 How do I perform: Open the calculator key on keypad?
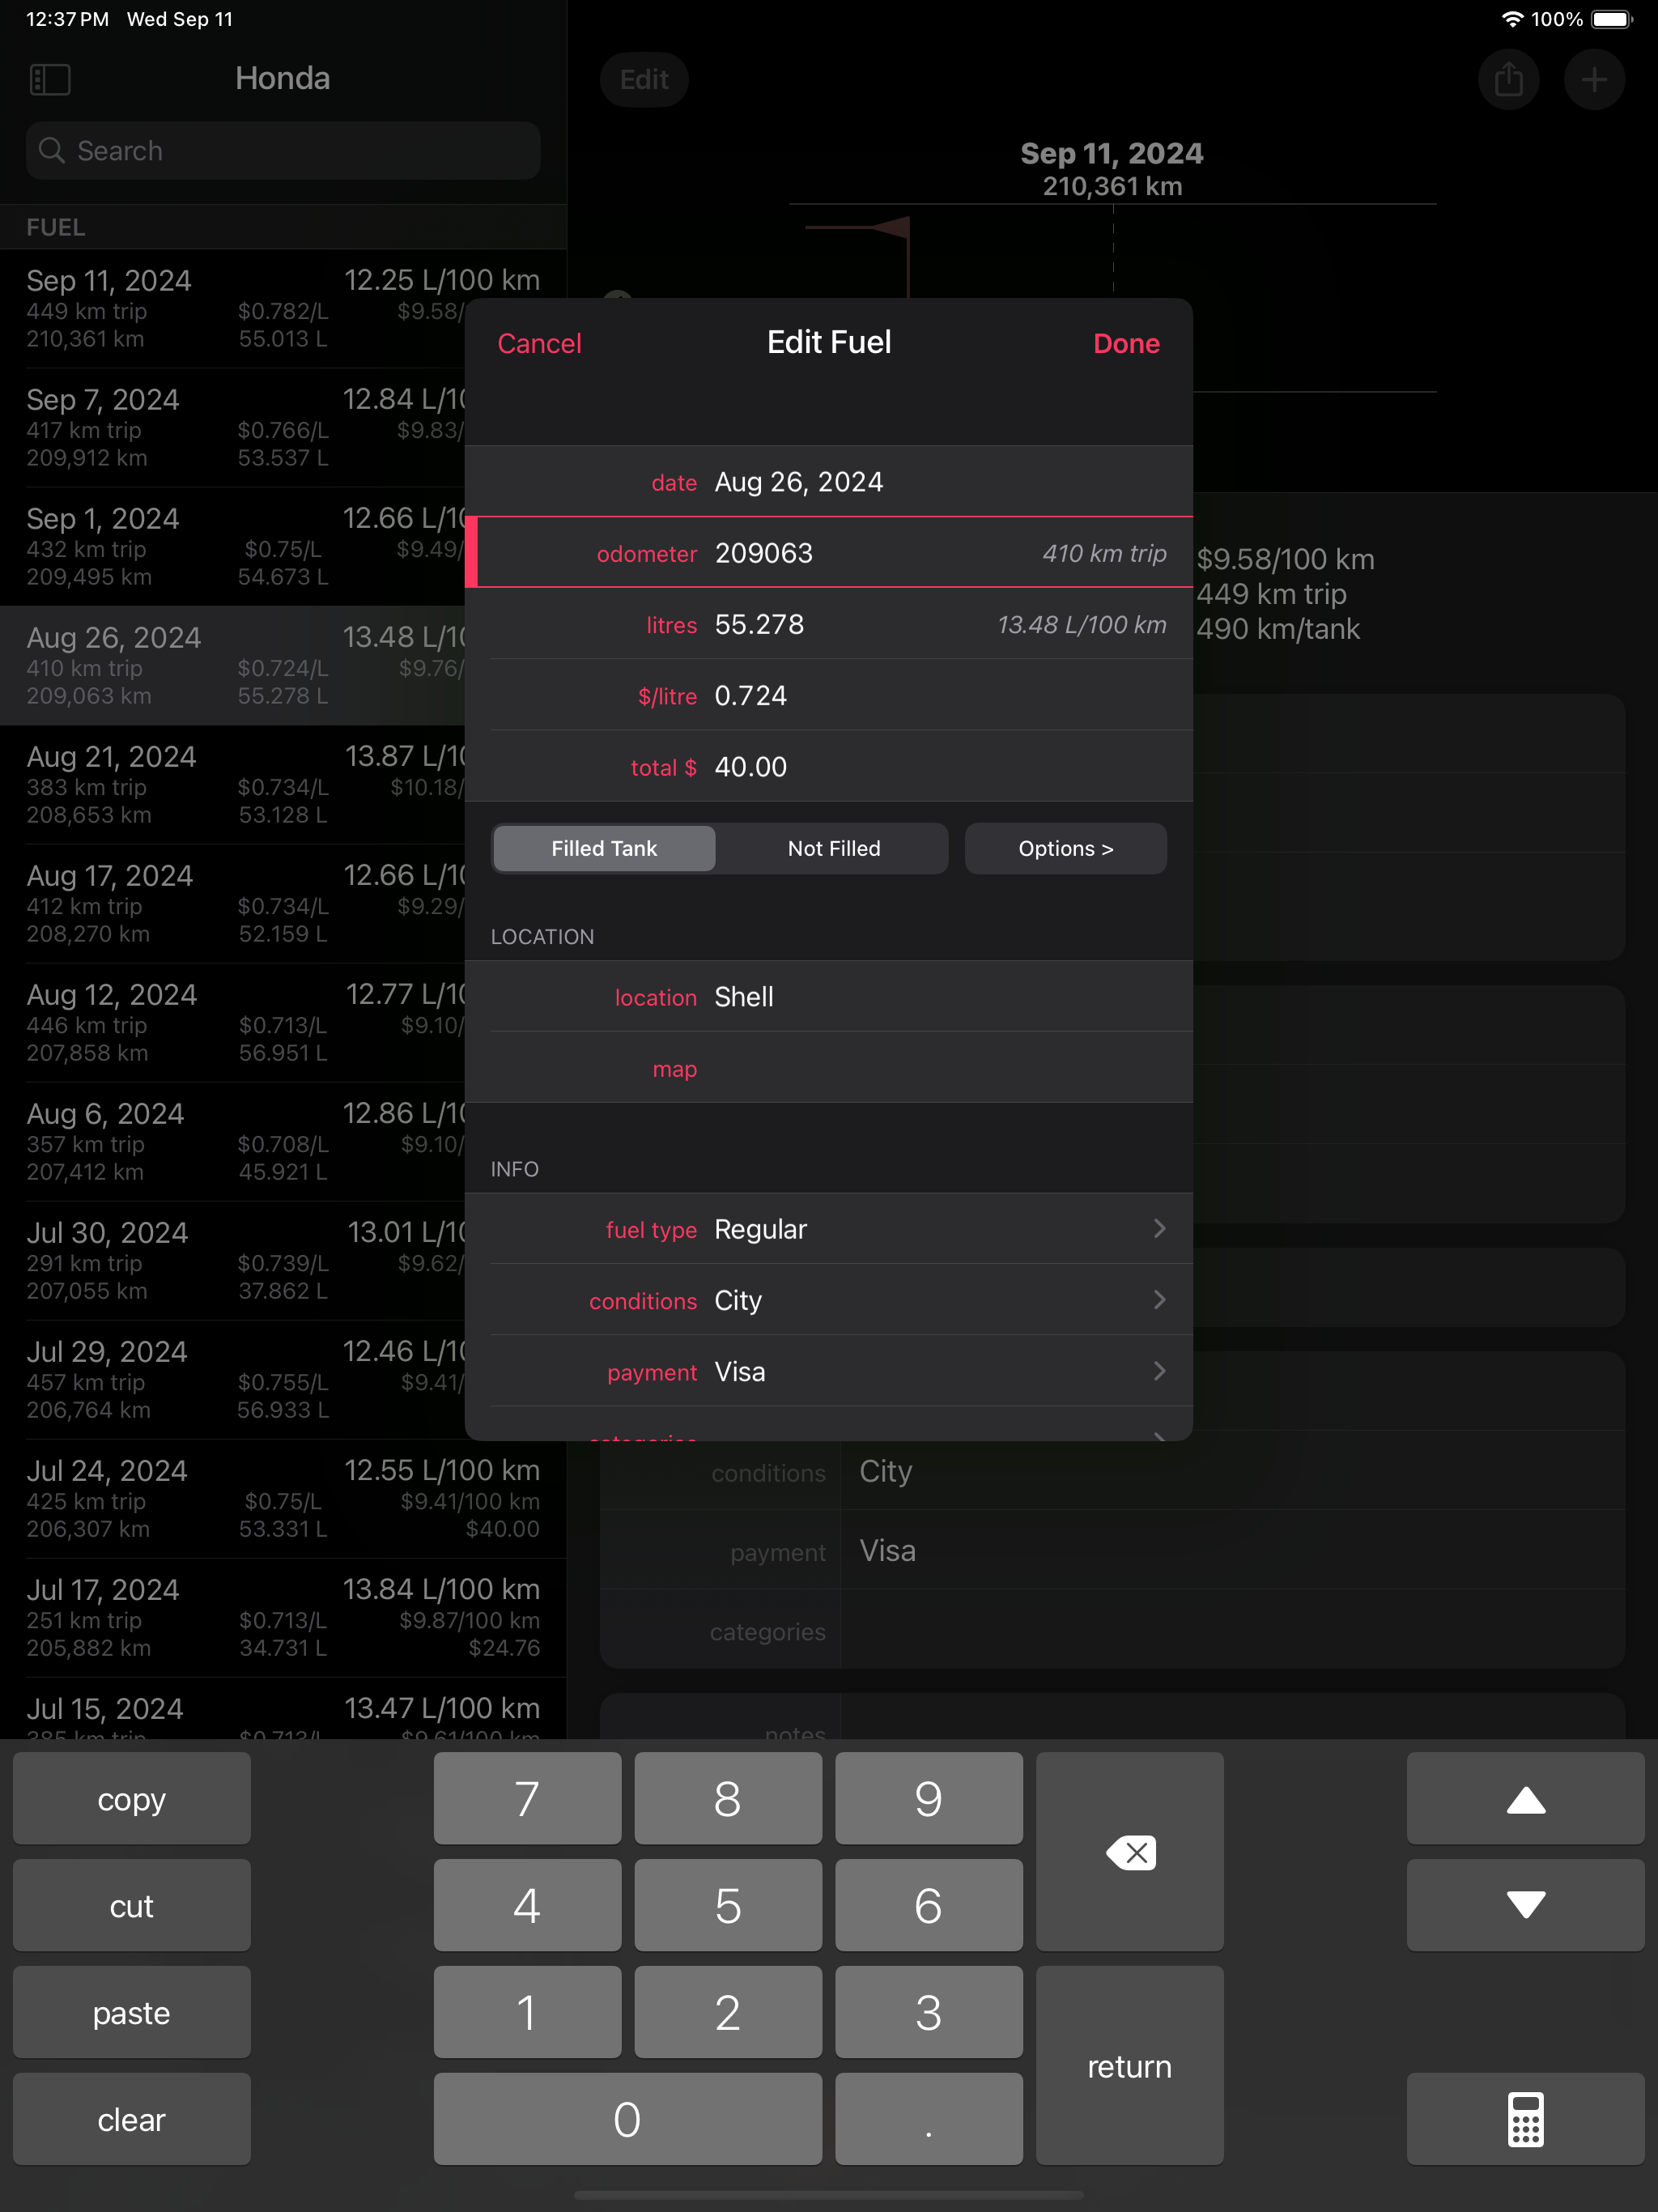point(1525,2118)
